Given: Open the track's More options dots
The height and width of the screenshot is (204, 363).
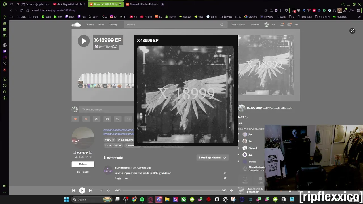Looking at the screenshot, I should tap(128, 119).
